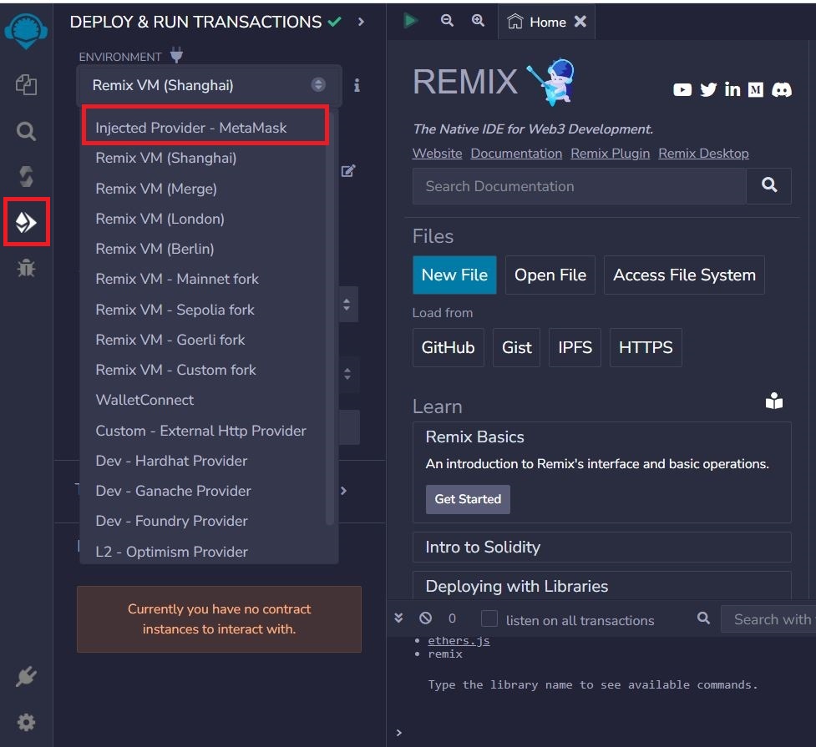This screenshot has height=747, width=816.
Task: Open the File Explorer sidebar icon
Action: pyautogui.click(x=26, y=85)
